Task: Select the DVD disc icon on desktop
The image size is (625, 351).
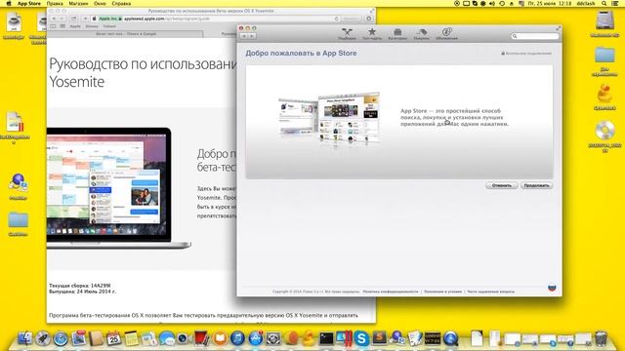Action: pos(604,130)
